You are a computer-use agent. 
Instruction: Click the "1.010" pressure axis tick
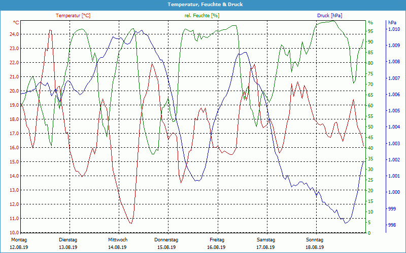(x=394, y=29)
